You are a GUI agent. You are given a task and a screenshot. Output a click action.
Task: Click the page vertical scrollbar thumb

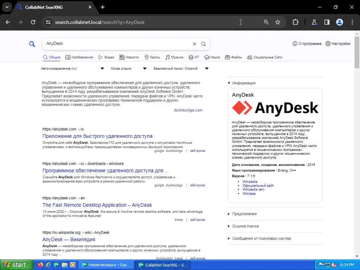[x=357, y=52]
